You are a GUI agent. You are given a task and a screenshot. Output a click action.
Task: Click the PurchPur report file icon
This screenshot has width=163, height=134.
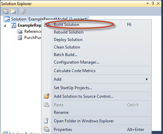(20, 38)
